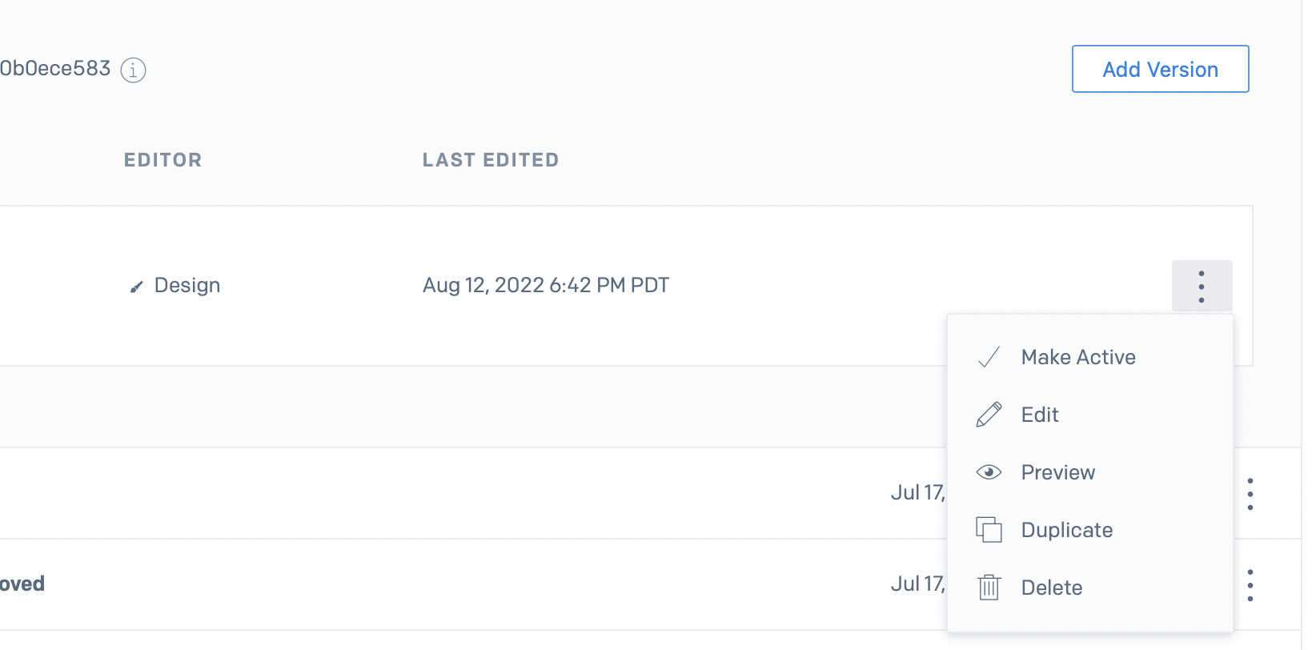Click the trash can Delete icon
This screenshot has width=1316, height=650.
(989, 588)
